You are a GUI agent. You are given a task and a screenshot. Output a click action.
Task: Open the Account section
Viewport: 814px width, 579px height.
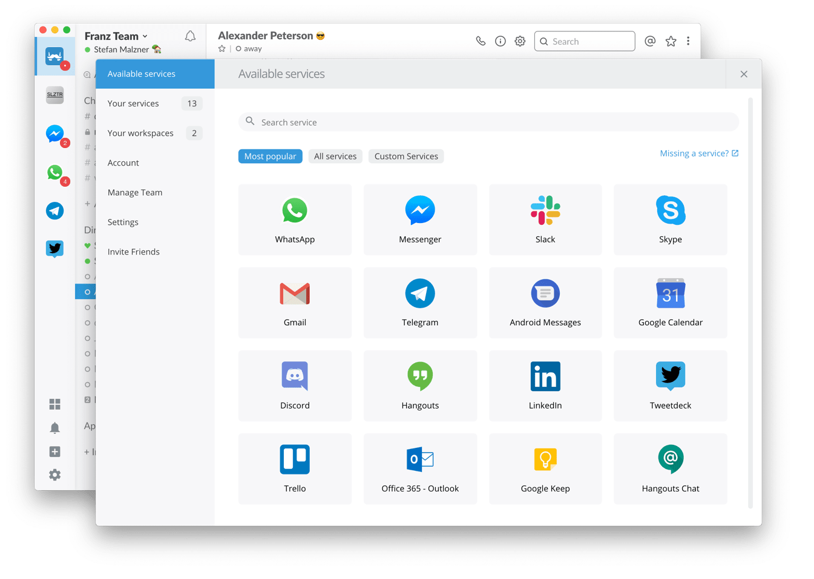tap(123, 163)
